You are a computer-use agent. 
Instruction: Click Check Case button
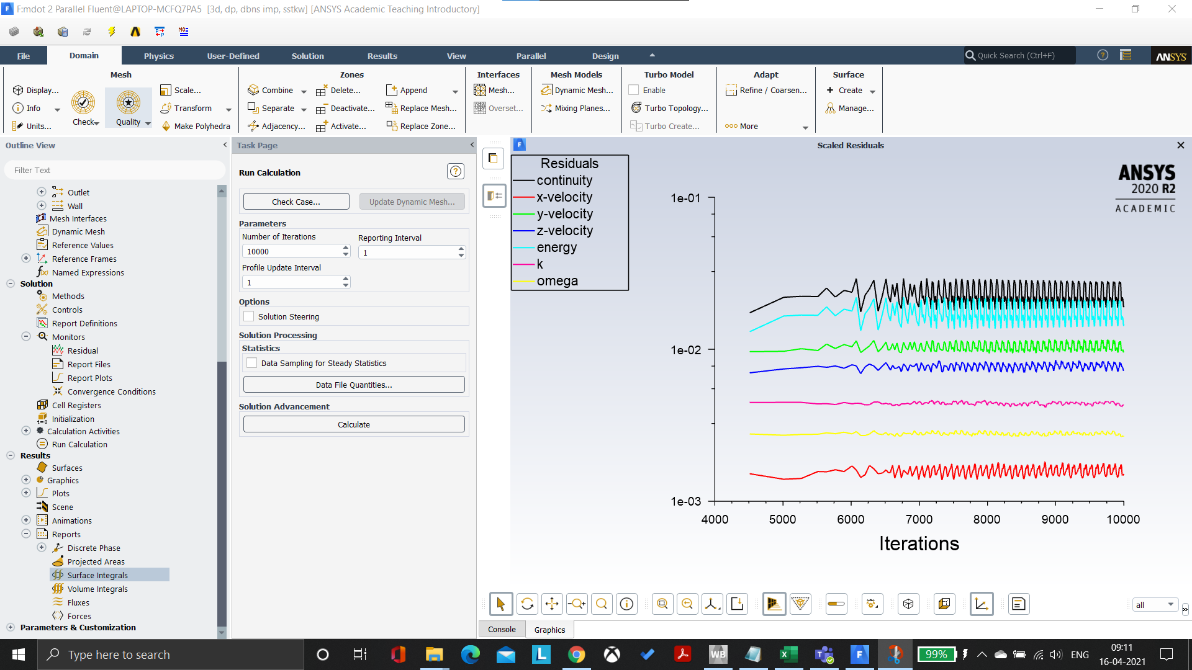tap(296, 202)
